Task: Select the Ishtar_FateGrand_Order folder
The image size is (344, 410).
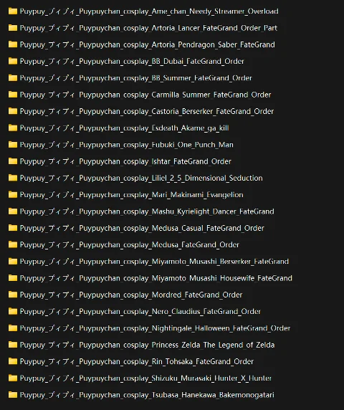Action: (x=125, y=161)
